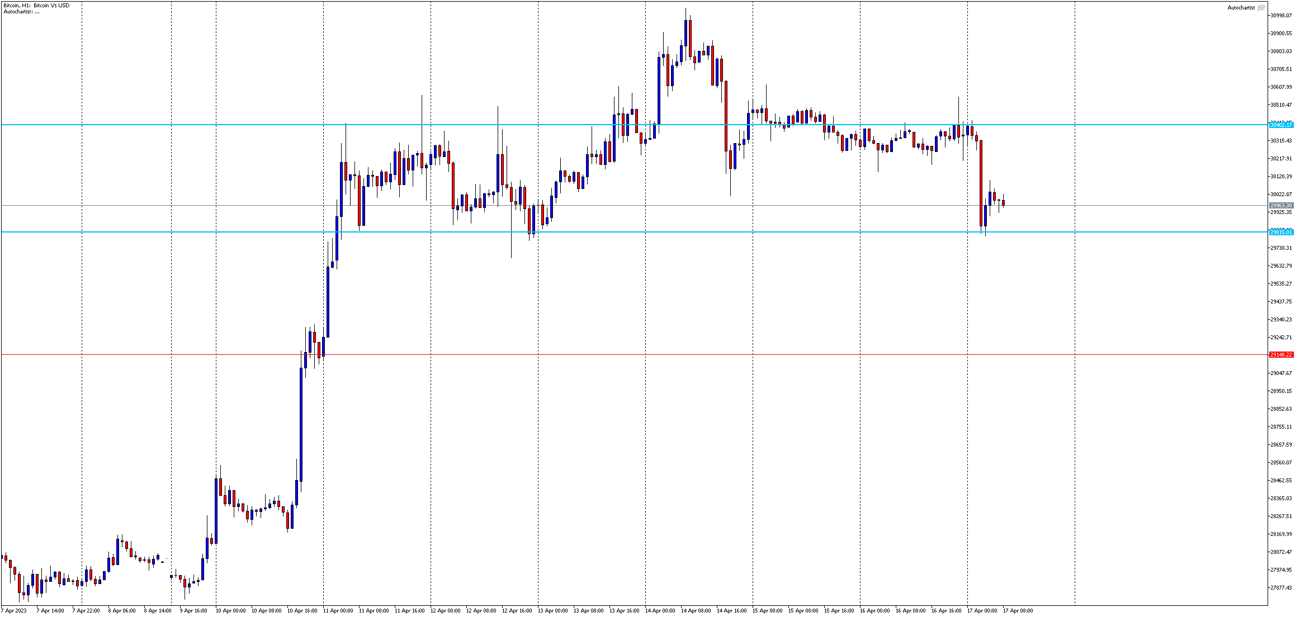Click the Autochartist graduation cap icon

1261,8
